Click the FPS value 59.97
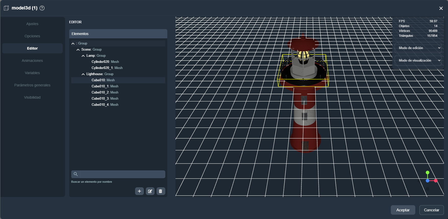Viewport: 448px width, 219px height. (x=433, y=21)
